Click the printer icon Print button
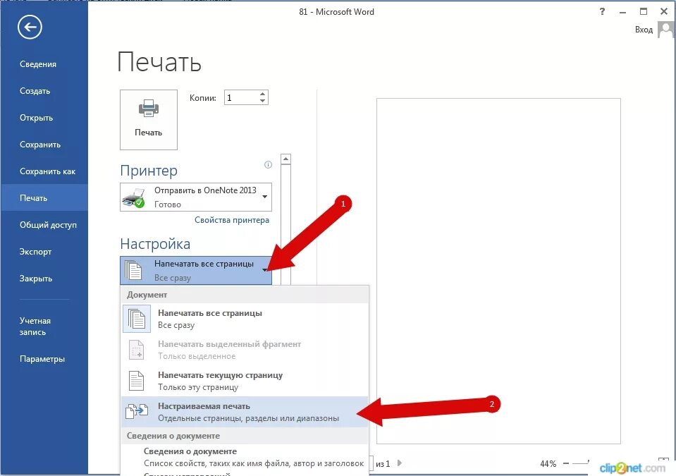The image size is (676, 476). pyautogui.click(x=148, y=119)
